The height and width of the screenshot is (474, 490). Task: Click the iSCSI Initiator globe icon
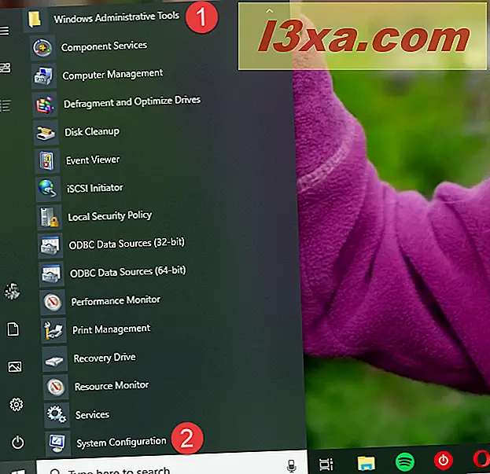(x=48, y=189)
